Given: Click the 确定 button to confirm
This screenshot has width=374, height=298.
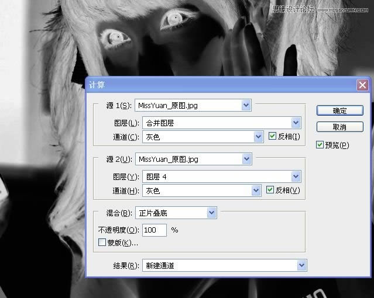Looking at the screenshot, I should [339, 110].
